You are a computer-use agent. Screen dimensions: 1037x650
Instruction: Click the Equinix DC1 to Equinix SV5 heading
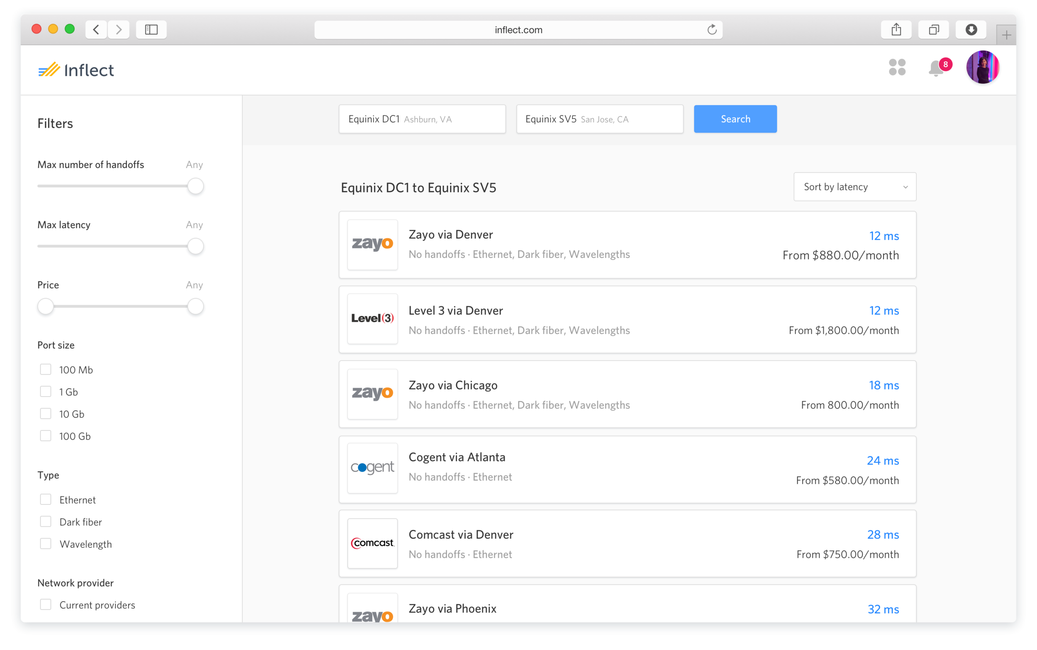click(418, 188)
